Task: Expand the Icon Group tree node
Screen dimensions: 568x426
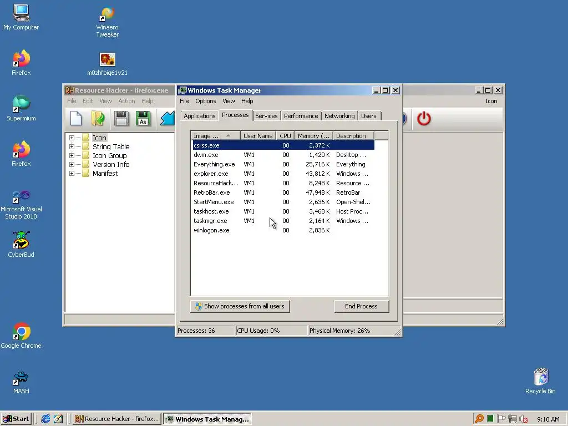Action: click(x=72, y=155)
